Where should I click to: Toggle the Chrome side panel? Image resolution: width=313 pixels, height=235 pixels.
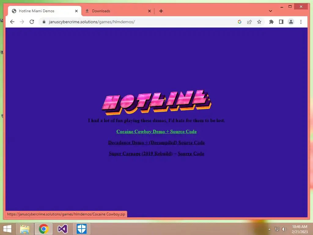[281, 22]
